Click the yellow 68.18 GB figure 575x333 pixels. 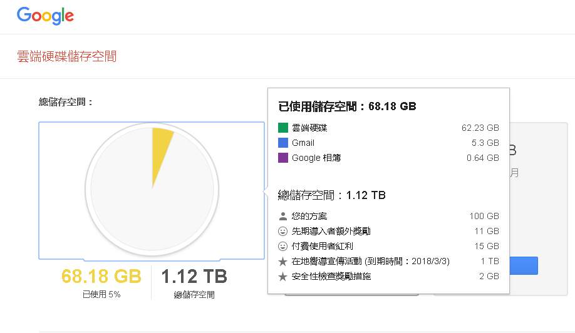click(101, 276)
